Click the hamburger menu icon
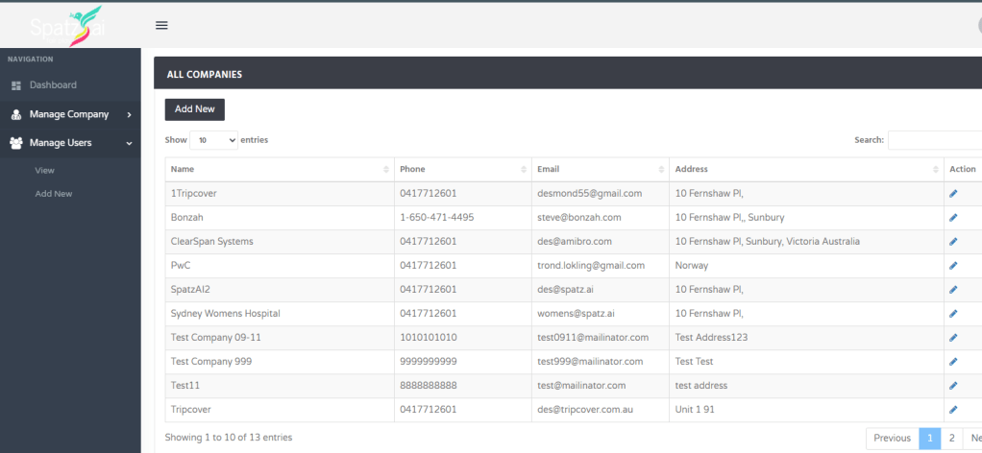 [x=161, y=26]
